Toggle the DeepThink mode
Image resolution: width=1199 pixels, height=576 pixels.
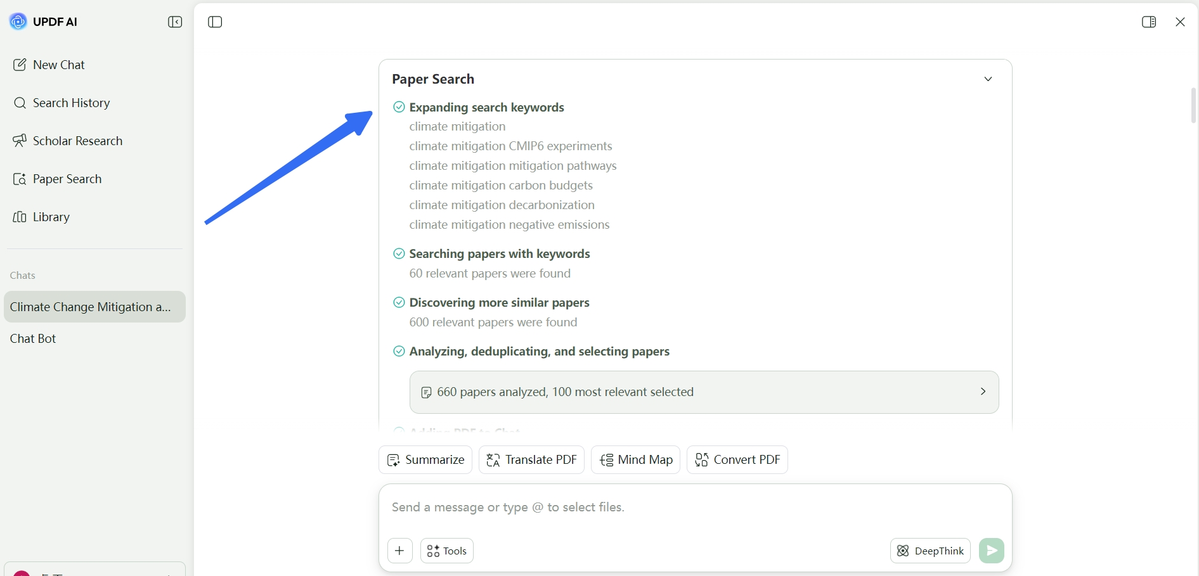[930, 551]
